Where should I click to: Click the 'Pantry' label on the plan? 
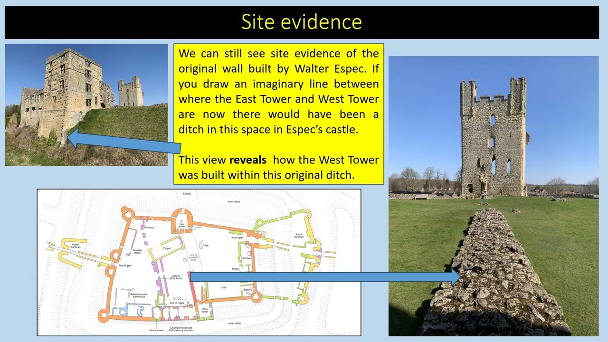pos(236,269)
